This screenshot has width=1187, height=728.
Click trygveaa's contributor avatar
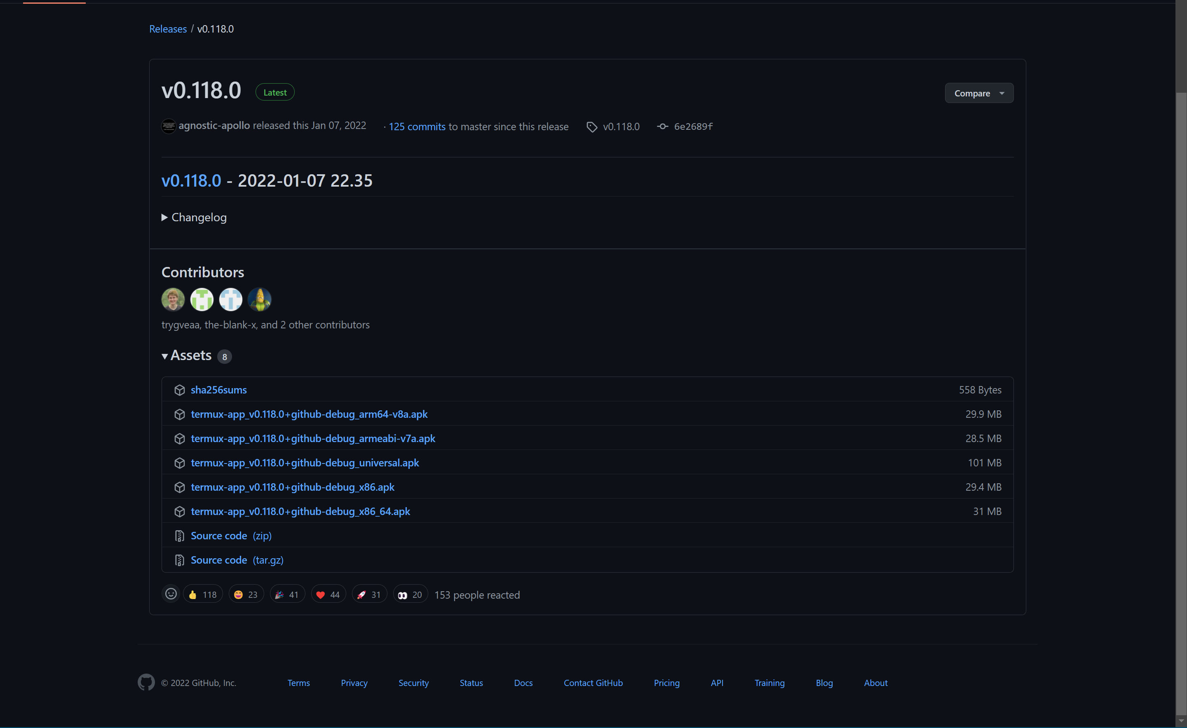(173, 299)
